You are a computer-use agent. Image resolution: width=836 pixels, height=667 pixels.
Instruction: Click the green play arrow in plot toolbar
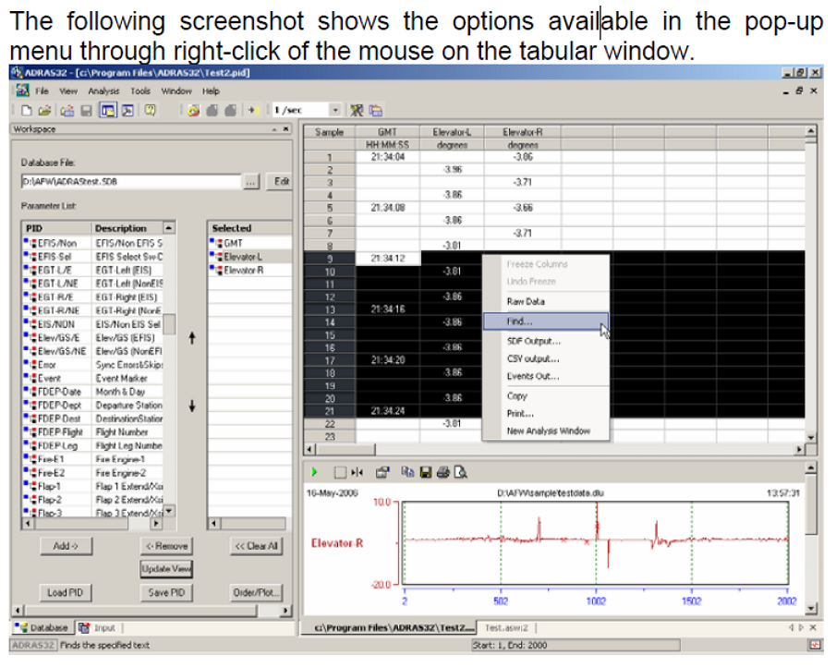point(315,472)
